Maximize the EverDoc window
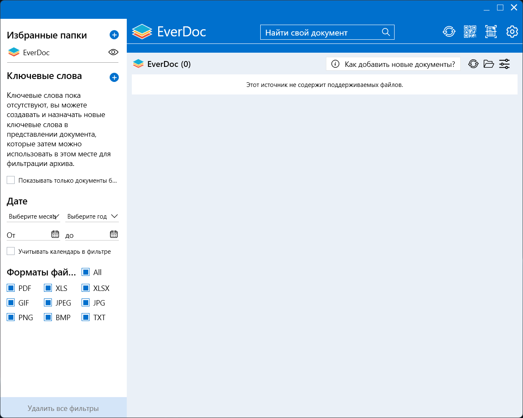The image size is (523, 418). pyautogui.click(x=500, y=8)
